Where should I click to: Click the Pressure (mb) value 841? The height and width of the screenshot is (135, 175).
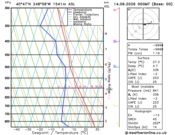coord(156,91)
